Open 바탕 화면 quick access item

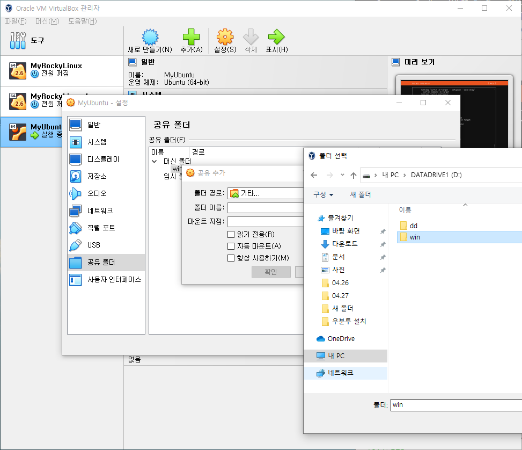345,231
